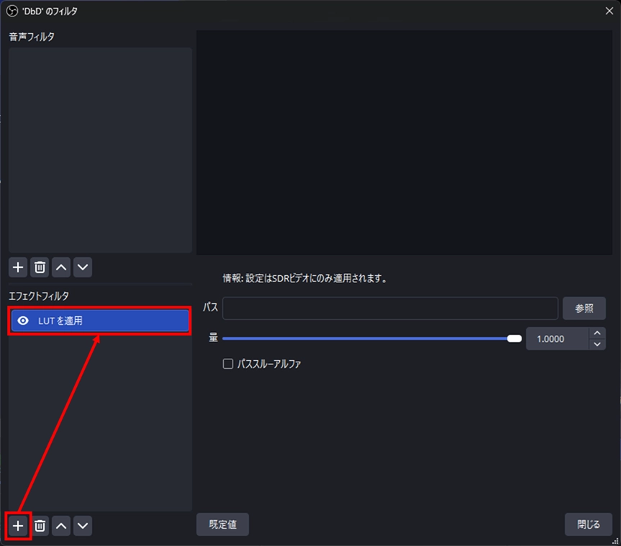Move audio filter up with arrow icon
This screenshot has height=546, width=621.
pos(62,267)
